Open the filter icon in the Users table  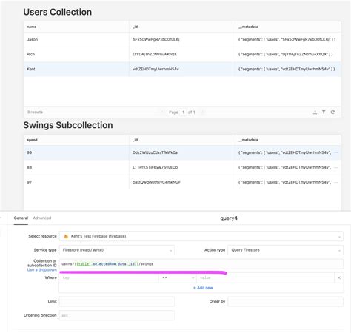tap(324, 112)
